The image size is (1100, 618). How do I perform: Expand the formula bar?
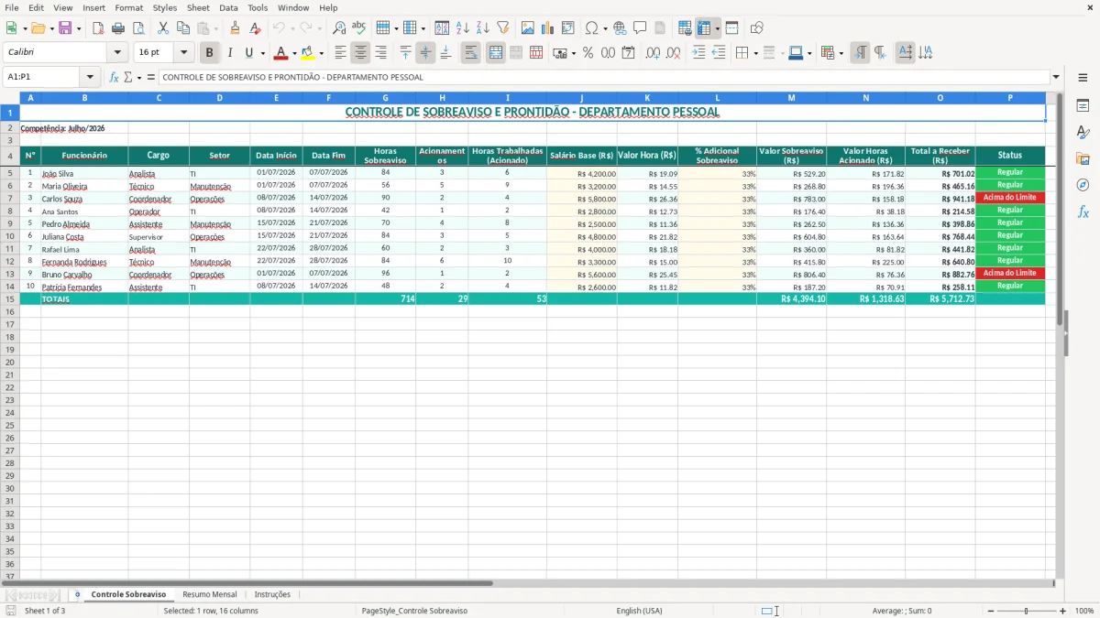click(x=1056, y=77)
